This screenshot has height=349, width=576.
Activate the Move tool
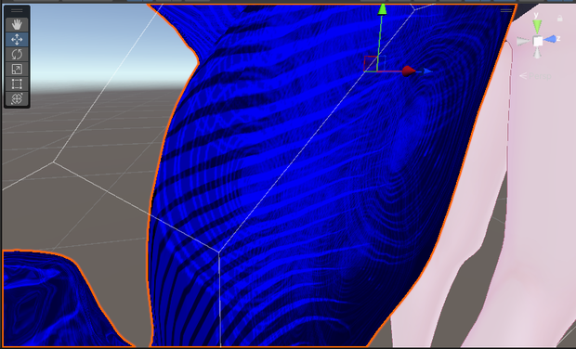pyautogui.click(x=17, y=39)
